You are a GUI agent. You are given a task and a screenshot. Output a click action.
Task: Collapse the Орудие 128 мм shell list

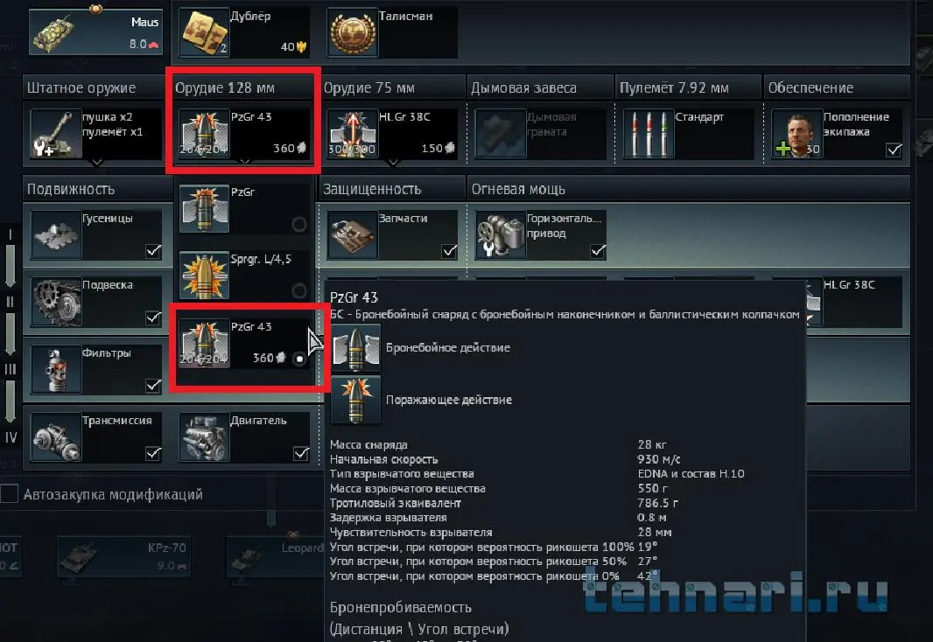pyautogui.click(x=244, y=162)
